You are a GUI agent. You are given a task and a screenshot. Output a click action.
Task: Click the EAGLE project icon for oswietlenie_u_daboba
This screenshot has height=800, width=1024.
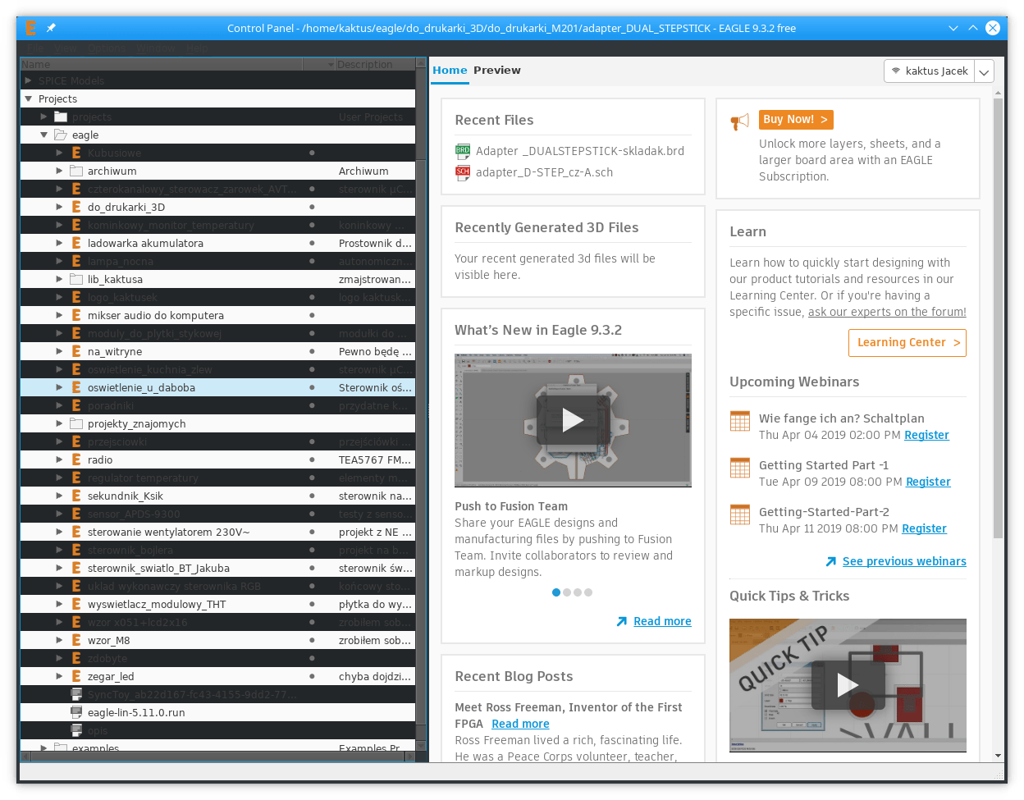76,388
